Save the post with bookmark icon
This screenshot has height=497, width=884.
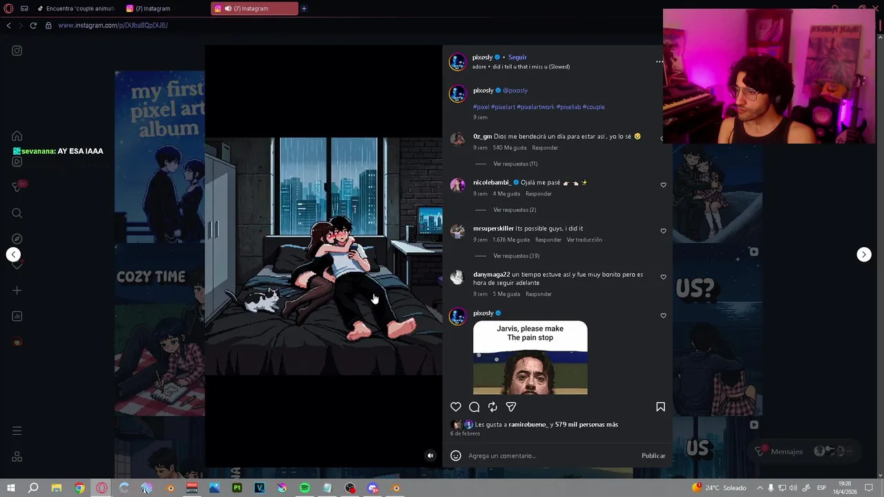pos(660,407)
